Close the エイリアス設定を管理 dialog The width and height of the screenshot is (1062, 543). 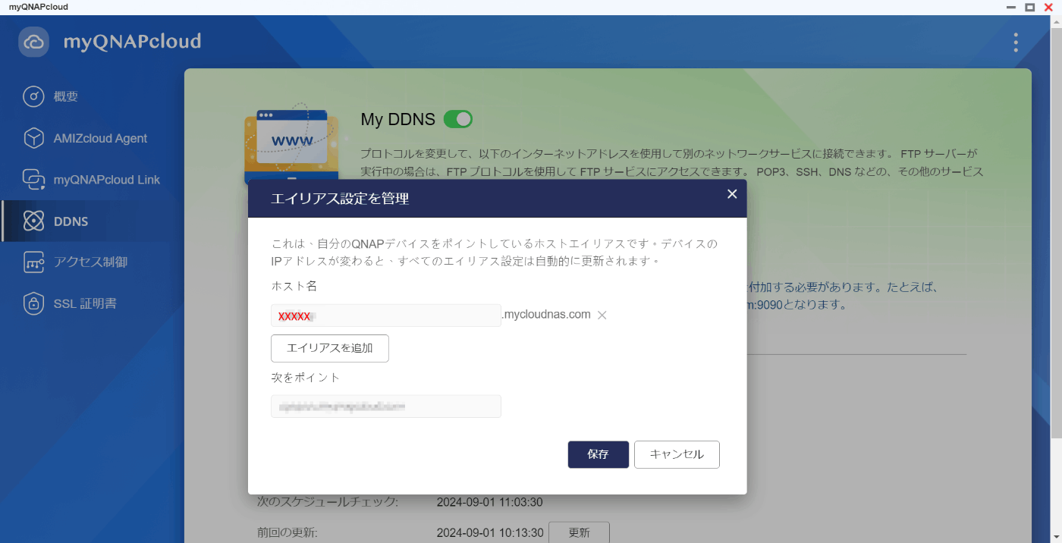tap(732, 194)
